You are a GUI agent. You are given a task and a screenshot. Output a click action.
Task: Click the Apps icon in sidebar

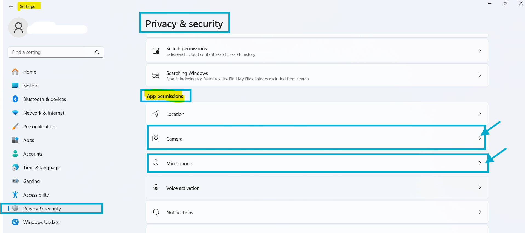(15, 140)
